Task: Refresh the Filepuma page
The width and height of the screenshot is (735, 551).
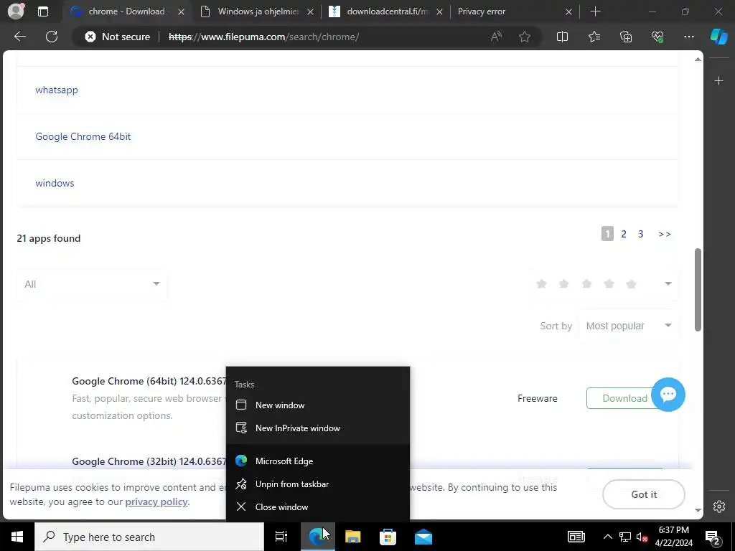Action: click(52, 37)
